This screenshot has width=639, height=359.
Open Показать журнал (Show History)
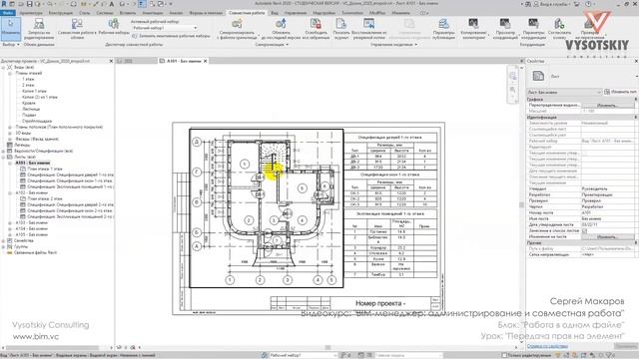click(341, 29)
